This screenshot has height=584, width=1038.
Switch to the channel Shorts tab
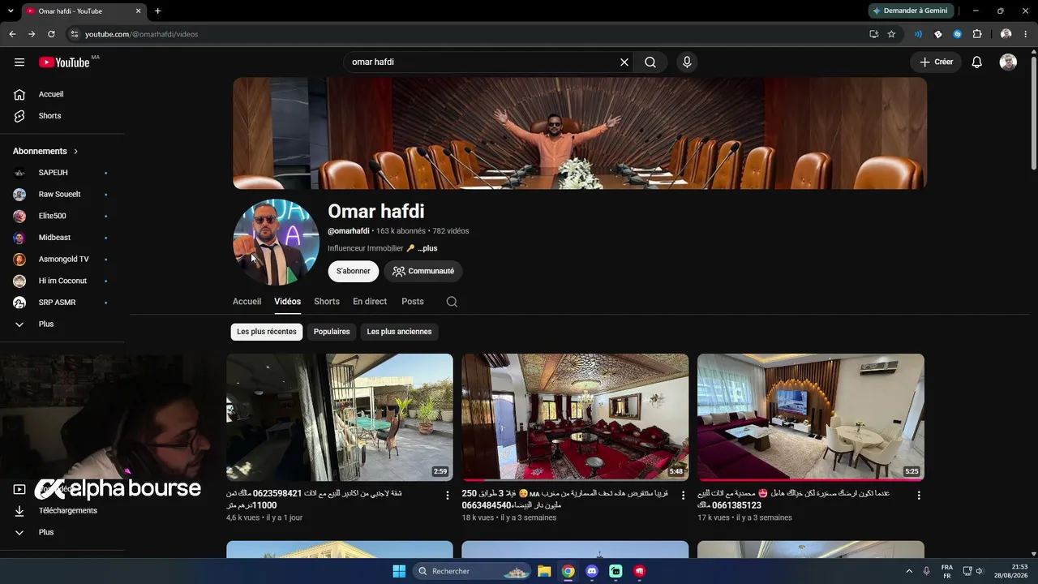(x=327, y=302)
